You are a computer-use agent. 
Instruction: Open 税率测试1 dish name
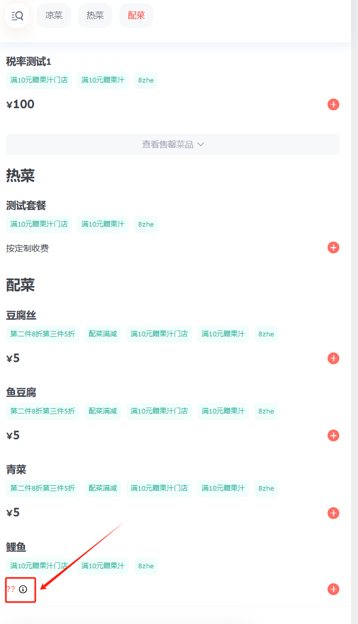[x=28, y=62]
